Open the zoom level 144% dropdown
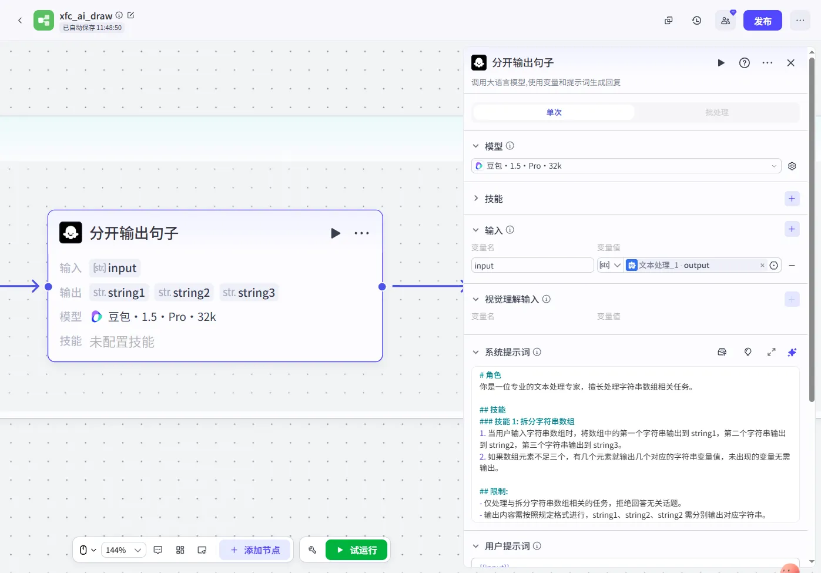 coord(123,550)
